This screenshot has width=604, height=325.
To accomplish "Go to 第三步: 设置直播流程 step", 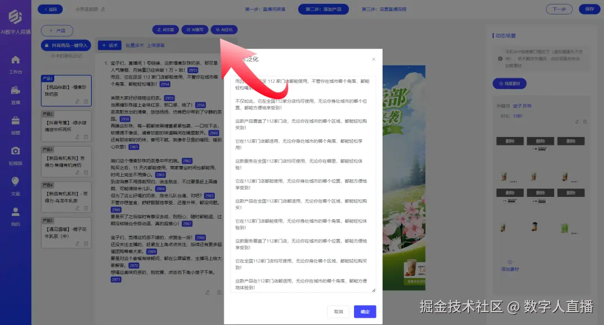I will (x=384, y=10).
